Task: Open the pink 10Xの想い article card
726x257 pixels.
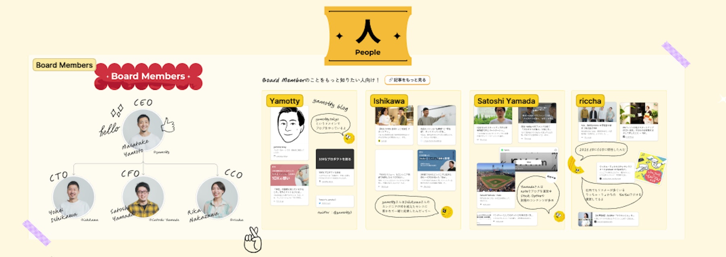Action: 290,184
